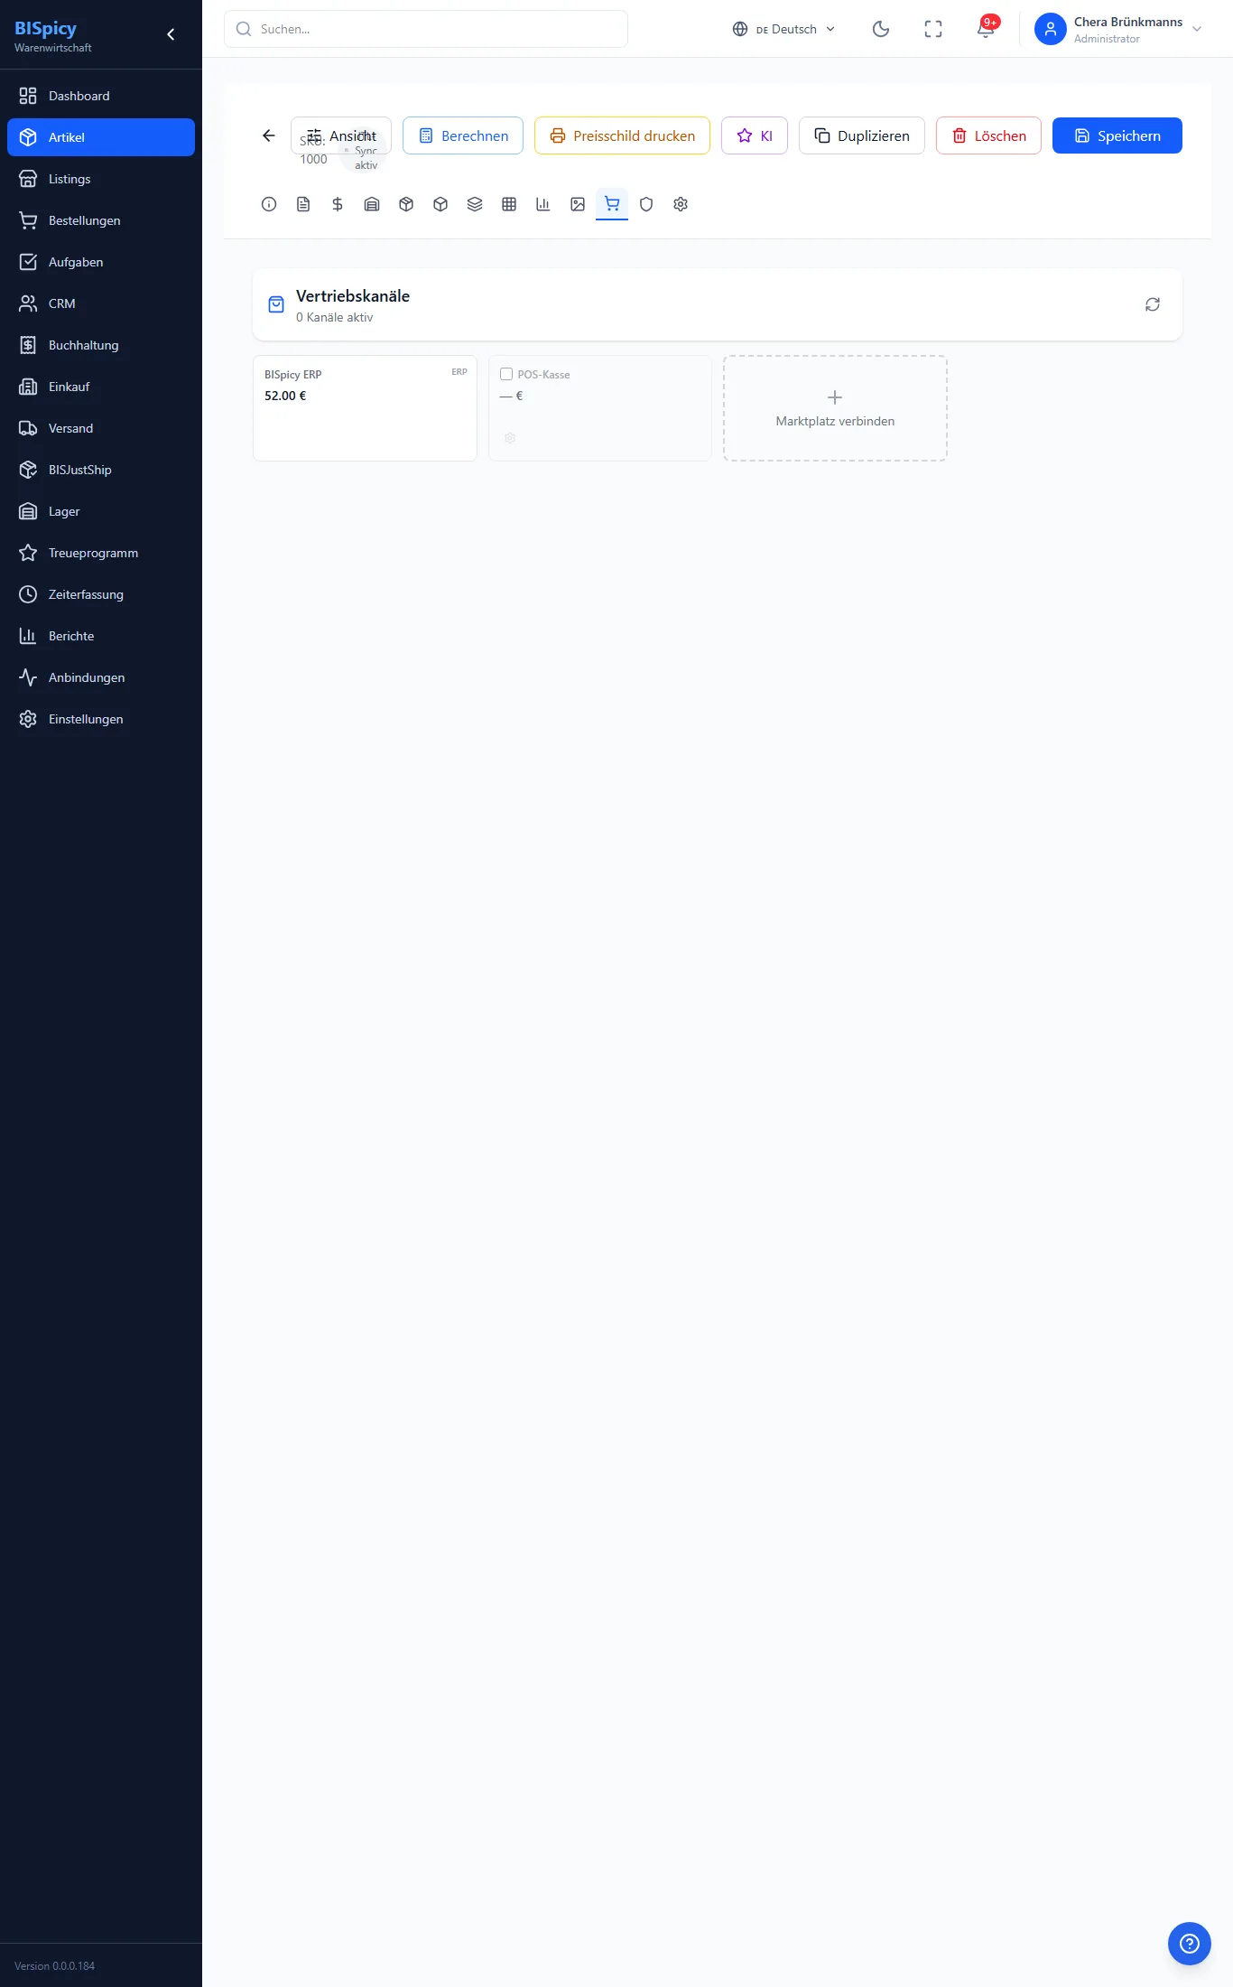Viewport: 1233px width, 1987px height.
Task: Open the help button
Action: (x=1190, y=1944)
